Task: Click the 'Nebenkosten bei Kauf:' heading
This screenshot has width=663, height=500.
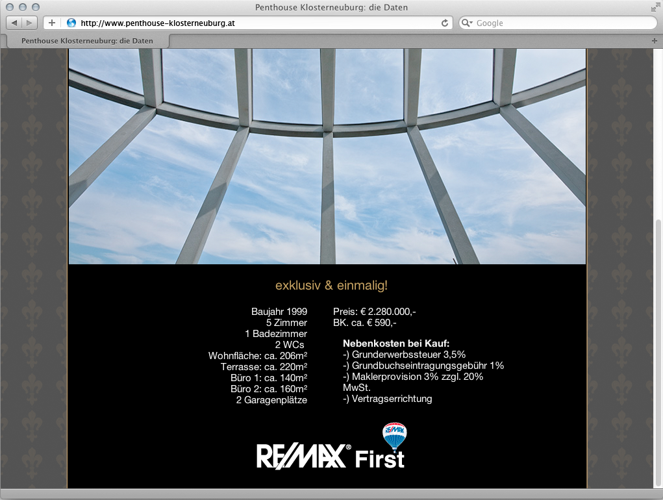Action: 396,344
